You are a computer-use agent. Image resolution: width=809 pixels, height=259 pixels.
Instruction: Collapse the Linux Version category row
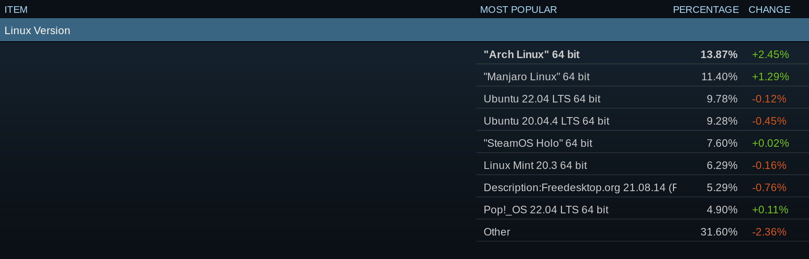(404, 30)
